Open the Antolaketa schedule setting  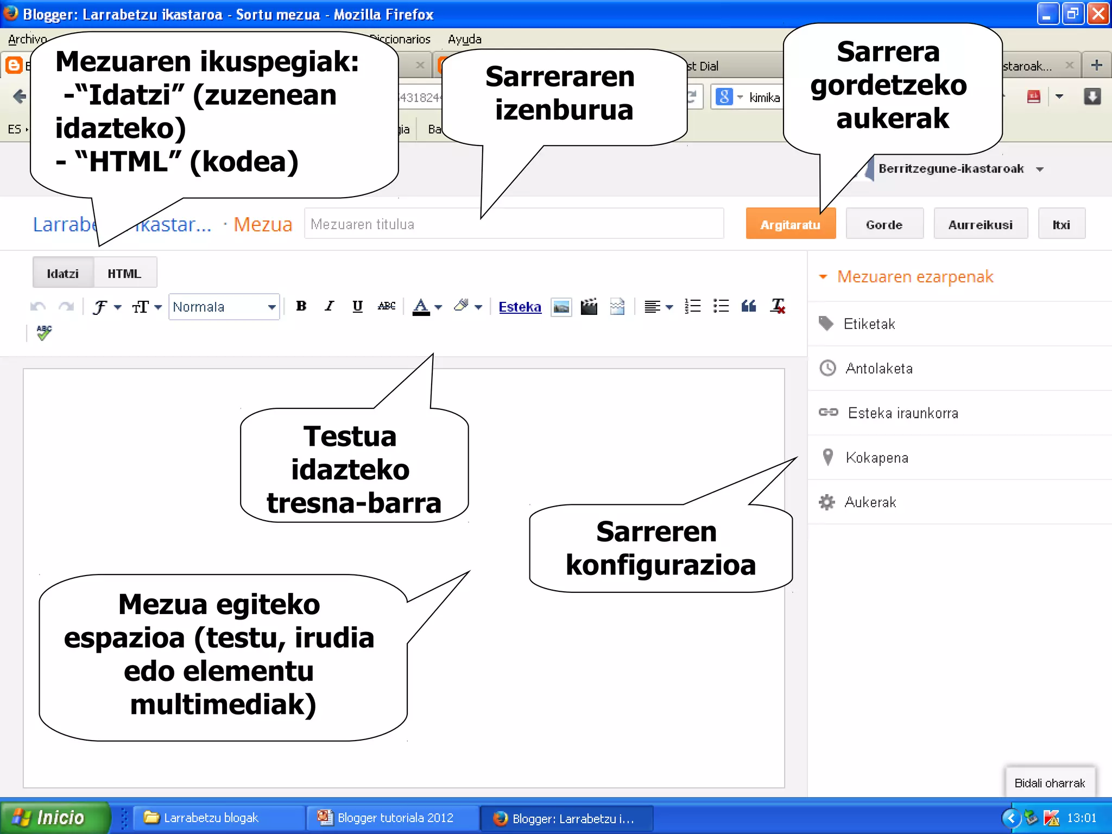coord(959,368)
